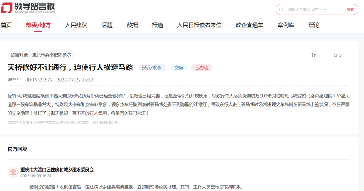Open the 首页 navigation tab
This screenshot has height=191, width=364.
click(6, 25)
